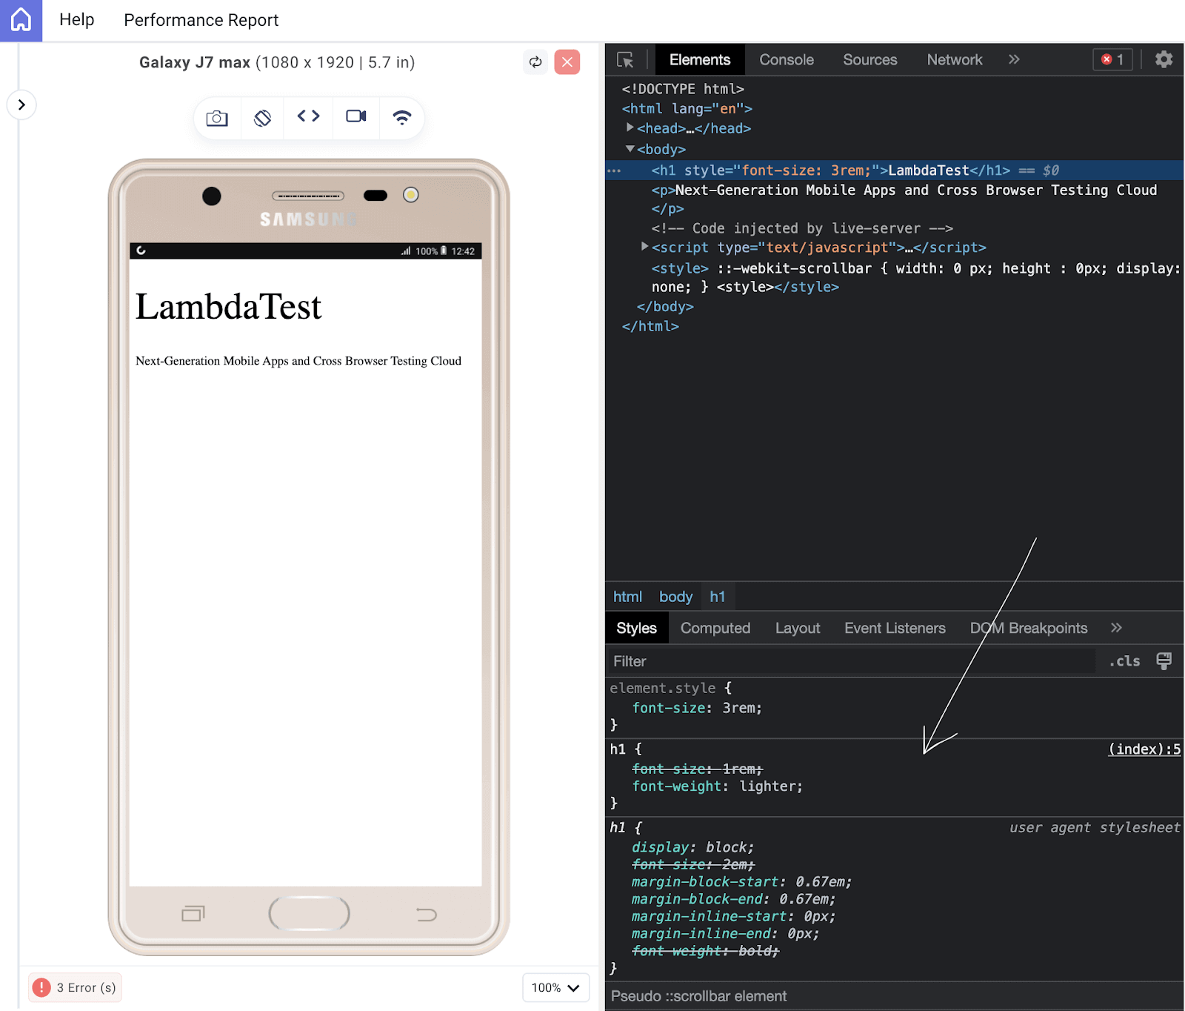Viewport: 1185px width, 1011px height.
Task: Start screen recording with the video icon
Action: (x=356, y=116)
